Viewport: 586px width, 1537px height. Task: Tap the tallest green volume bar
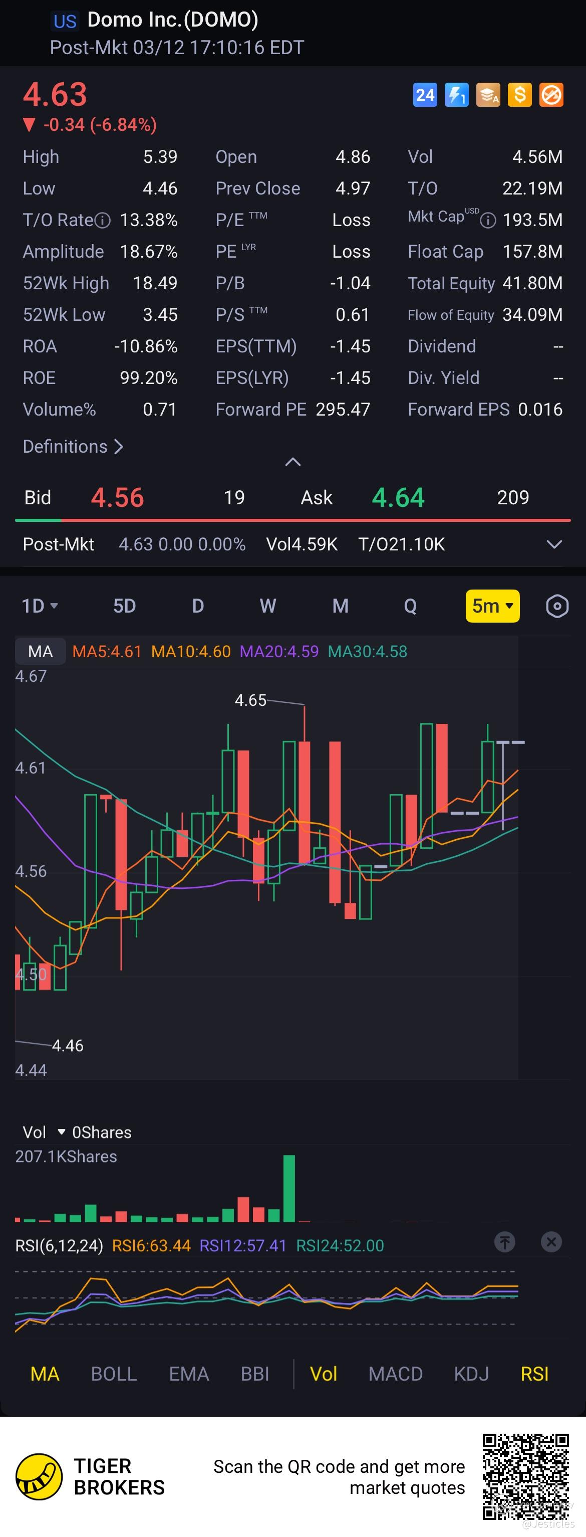click(289, 1188)
